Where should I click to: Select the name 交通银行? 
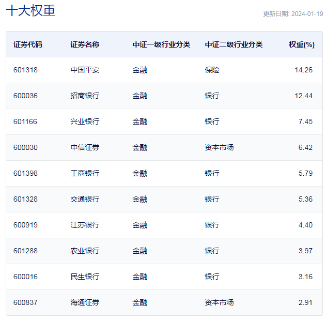point(85,199)
